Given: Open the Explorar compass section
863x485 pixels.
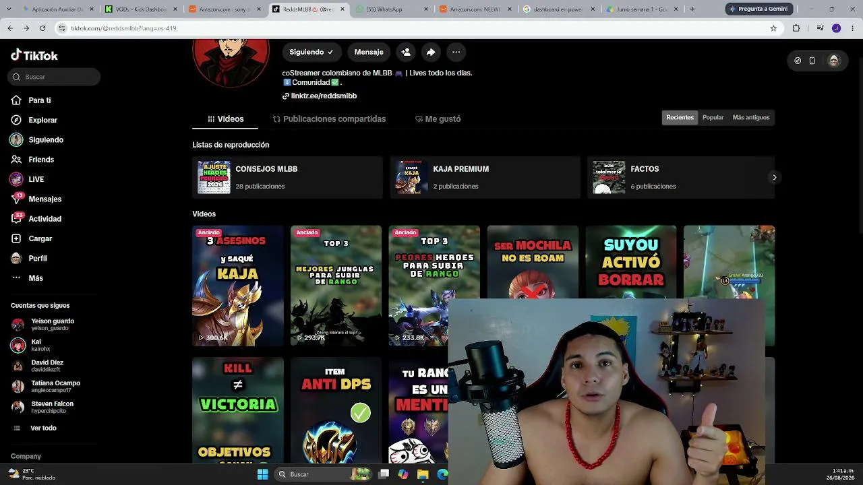Looking at the screenshot, I should (x=34, y=120).
